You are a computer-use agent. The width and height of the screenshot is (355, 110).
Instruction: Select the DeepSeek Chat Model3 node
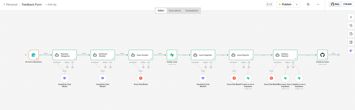[x=203, y=78]
